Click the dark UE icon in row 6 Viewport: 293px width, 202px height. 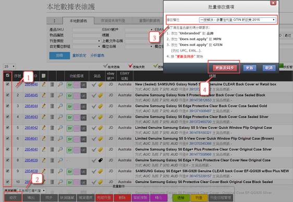[x=83, y=139]
